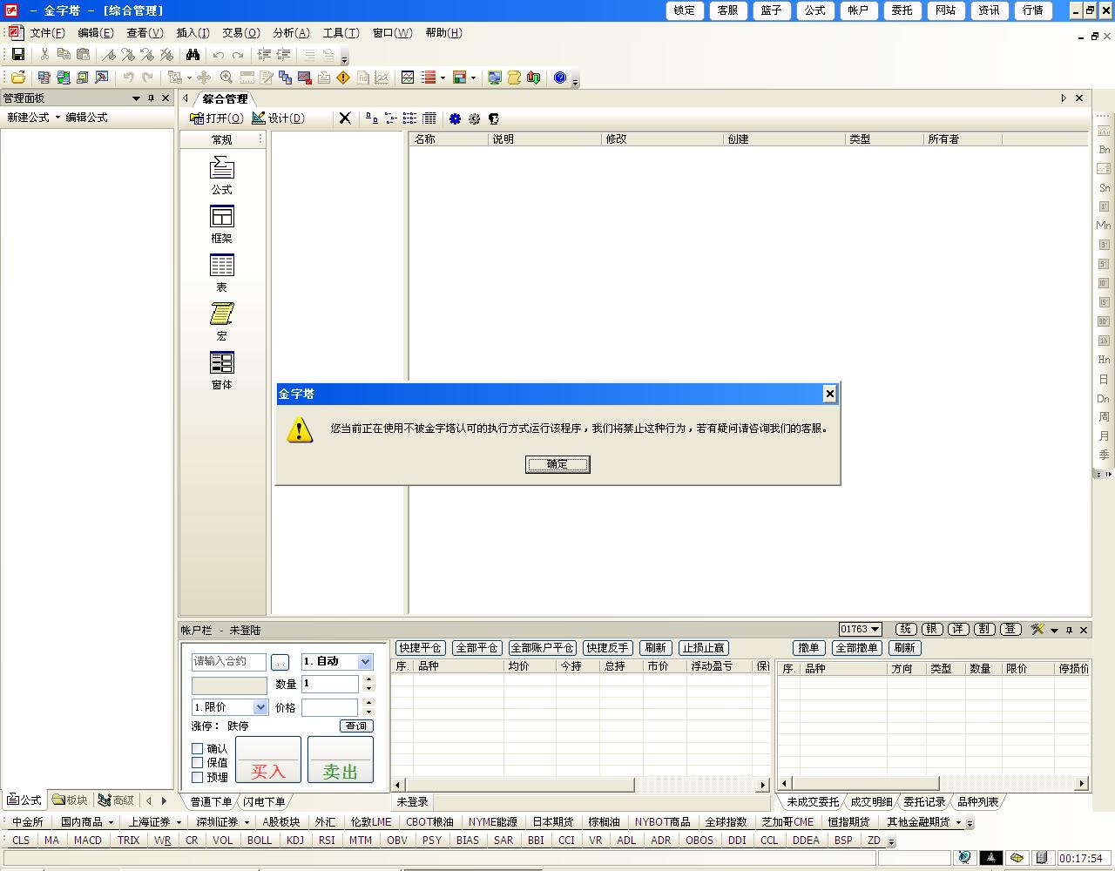Switch to the 闪电下单 tab
Image resolution: width=1115 pixels, height=871 pixels.
point(264,802)
